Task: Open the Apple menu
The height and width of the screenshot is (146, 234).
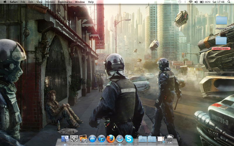Action: [x=5, y=2]
